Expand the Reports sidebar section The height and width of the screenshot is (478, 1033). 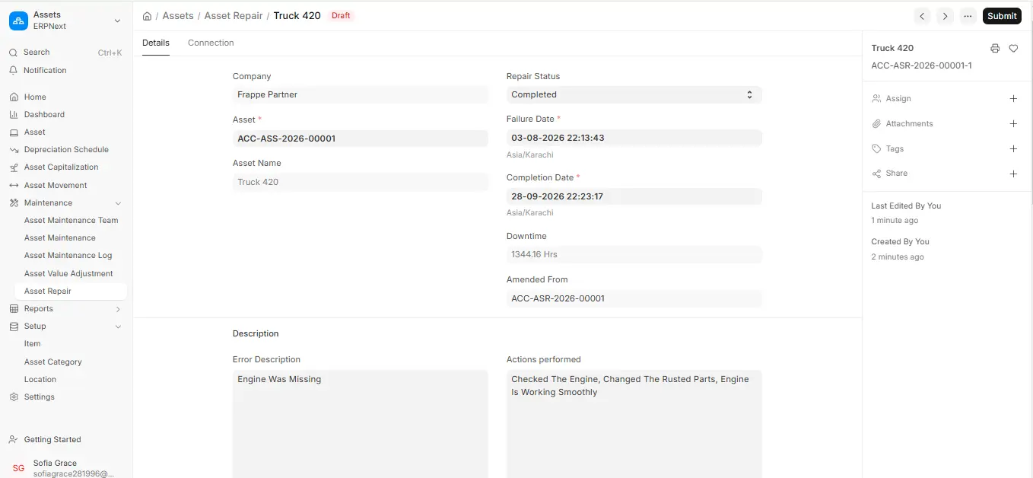(x=118, y=309)
